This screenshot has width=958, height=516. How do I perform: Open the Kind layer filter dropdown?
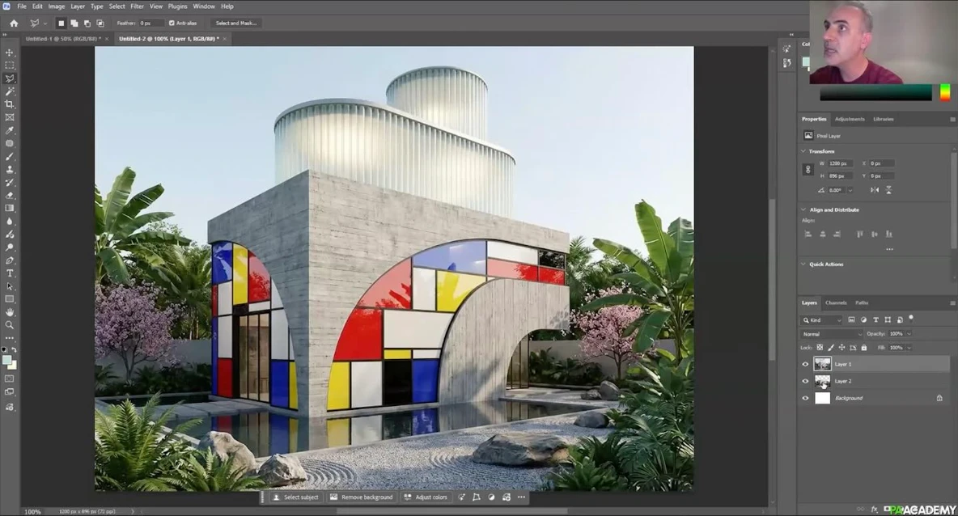(x=822, y=320)
